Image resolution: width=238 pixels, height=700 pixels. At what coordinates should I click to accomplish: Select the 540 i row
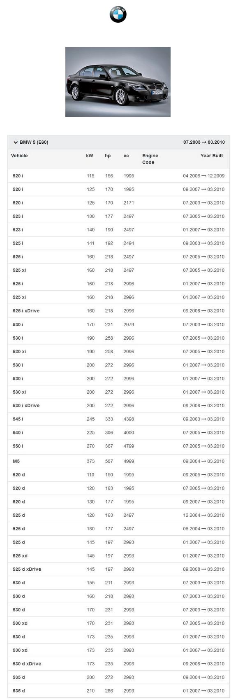point(119,433)
